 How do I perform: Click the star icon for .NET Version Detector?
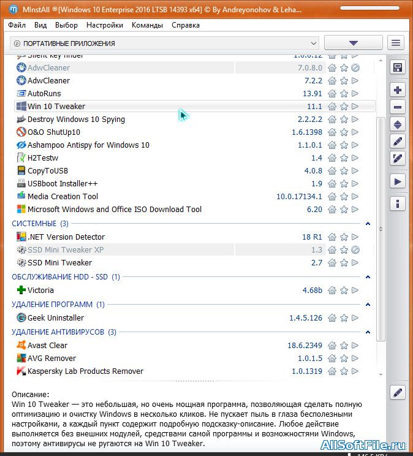pos(344,237)
